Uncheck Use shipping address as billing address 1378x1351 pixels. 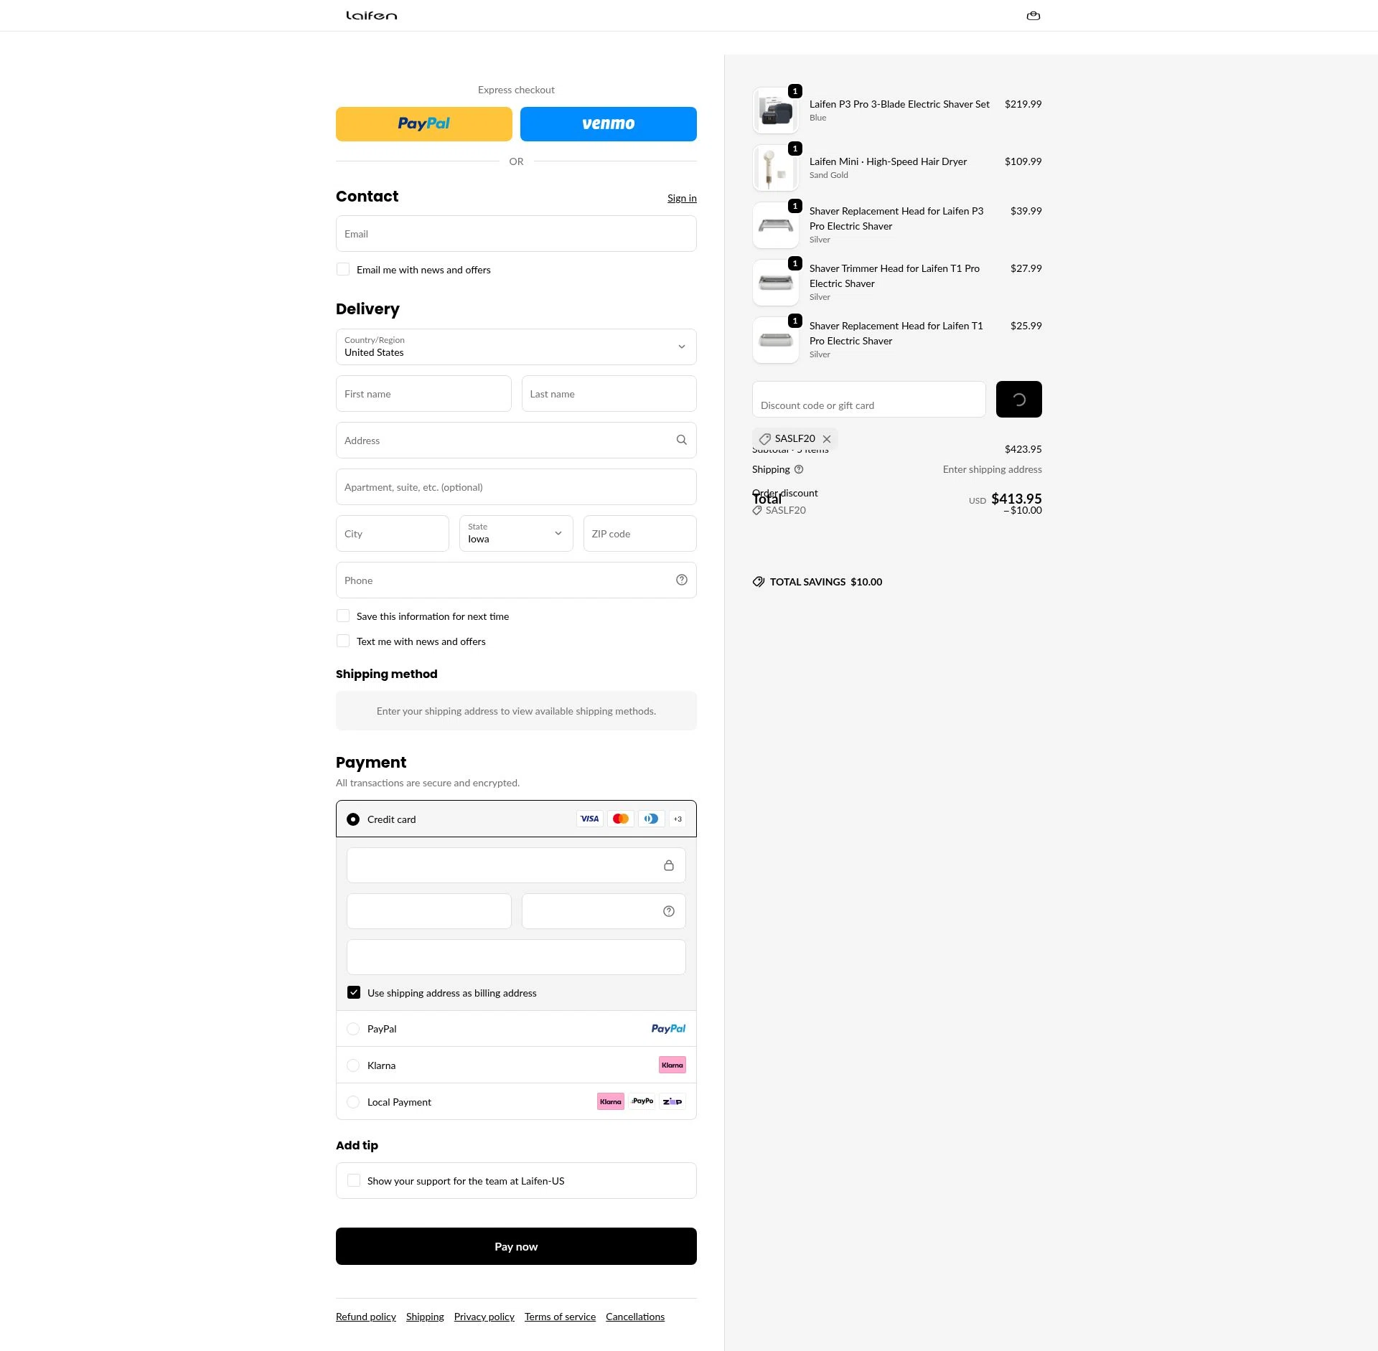pyautogui.click(x=354, y=992)
